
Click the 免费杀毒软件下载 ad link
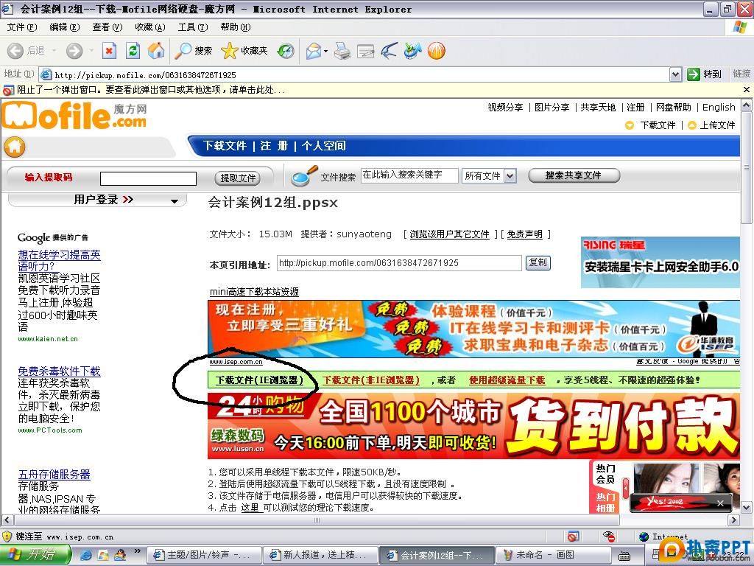click(x=59, y=371)
